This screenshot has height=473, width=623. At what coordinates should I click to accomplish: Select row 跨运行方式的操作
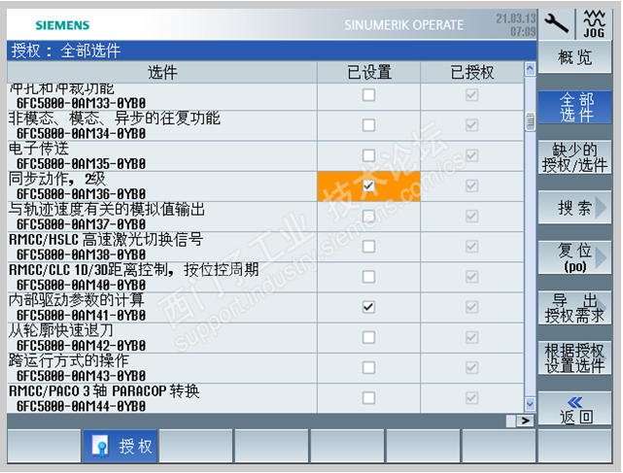point(265,368)
